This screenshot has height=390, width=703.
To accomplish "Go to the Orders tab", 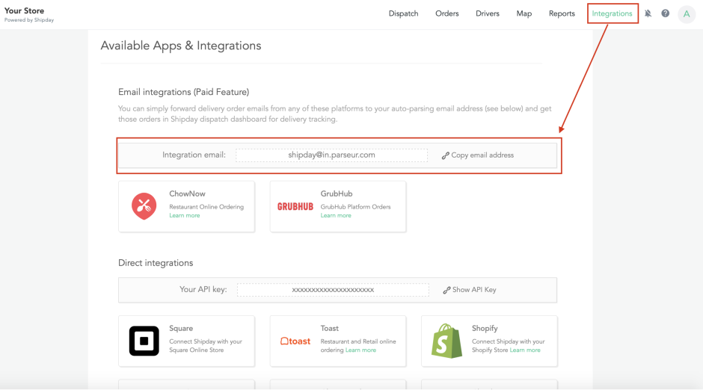I will pos(447,13).
